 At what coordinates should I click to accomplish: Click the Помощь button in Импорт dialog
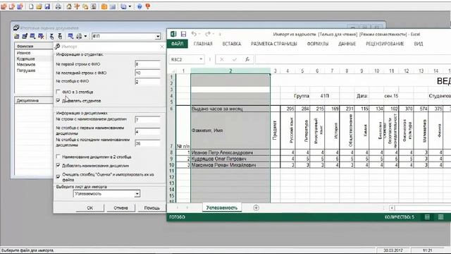[x=152, y=207]
